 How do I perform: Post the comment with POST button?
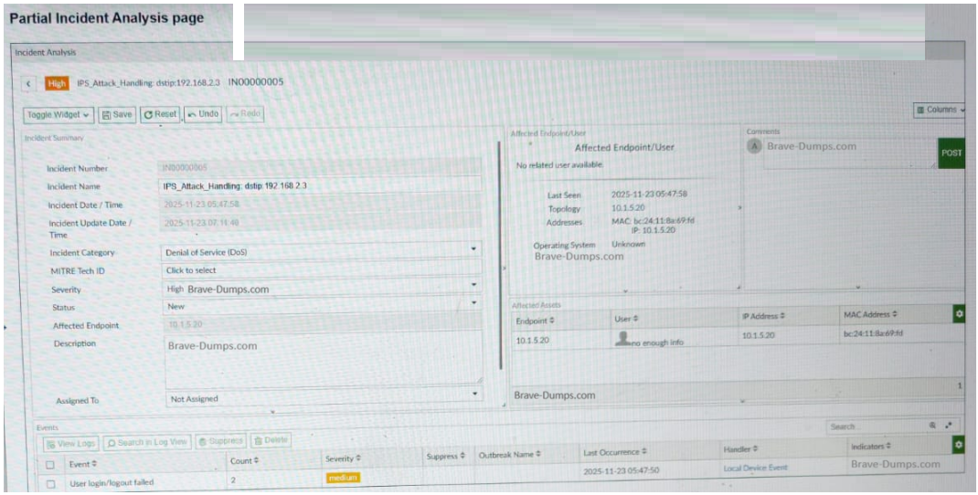click(x=951, y=153)
